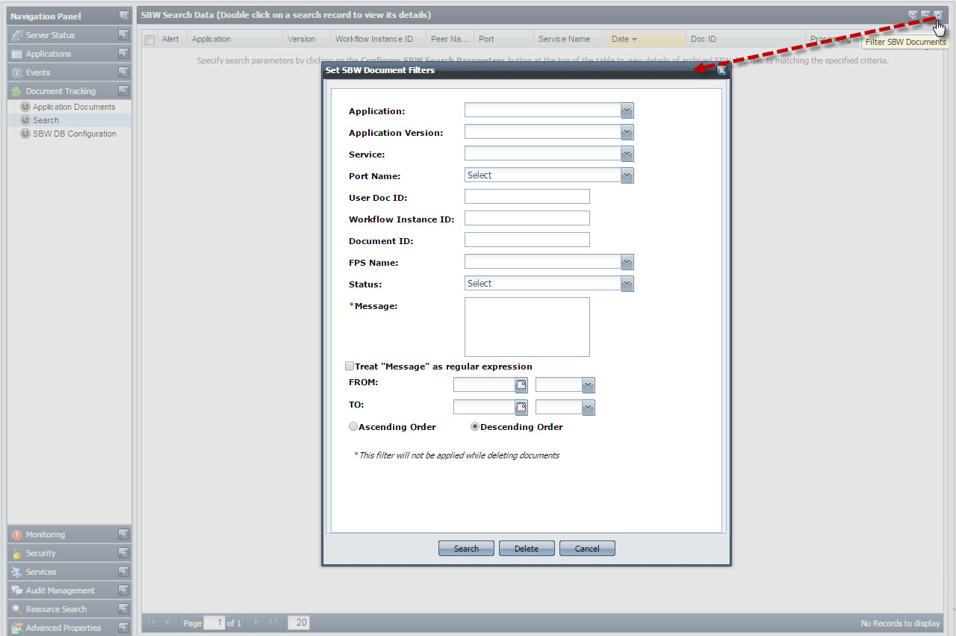Expand the Port Name dropdown

click(x=627, y=175)
